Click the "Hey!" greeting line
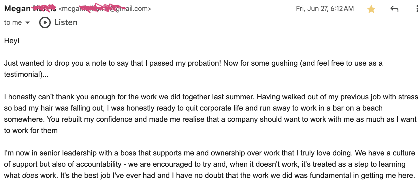Image resolution: width=418 pixels, height=190 pixels. click(12, 41)
